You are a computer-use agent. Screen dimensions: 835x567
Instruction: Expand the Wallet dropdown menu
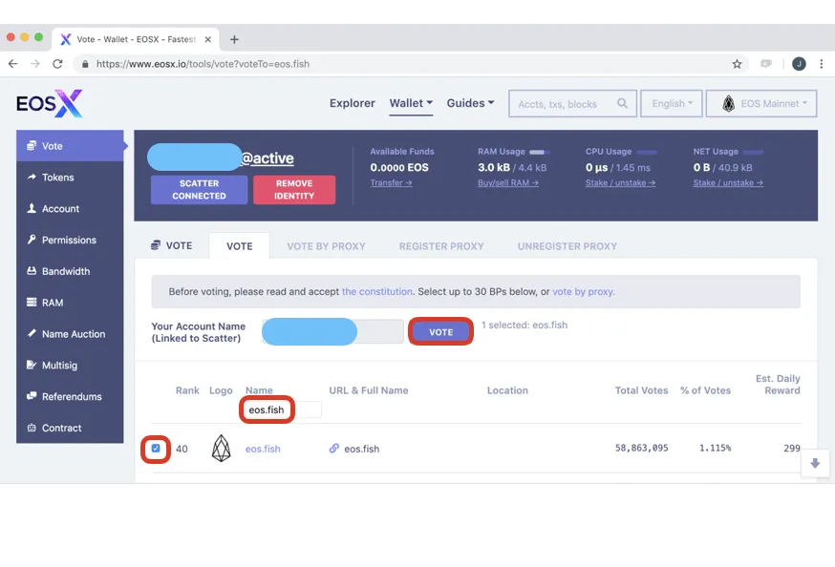click(411, 103)
